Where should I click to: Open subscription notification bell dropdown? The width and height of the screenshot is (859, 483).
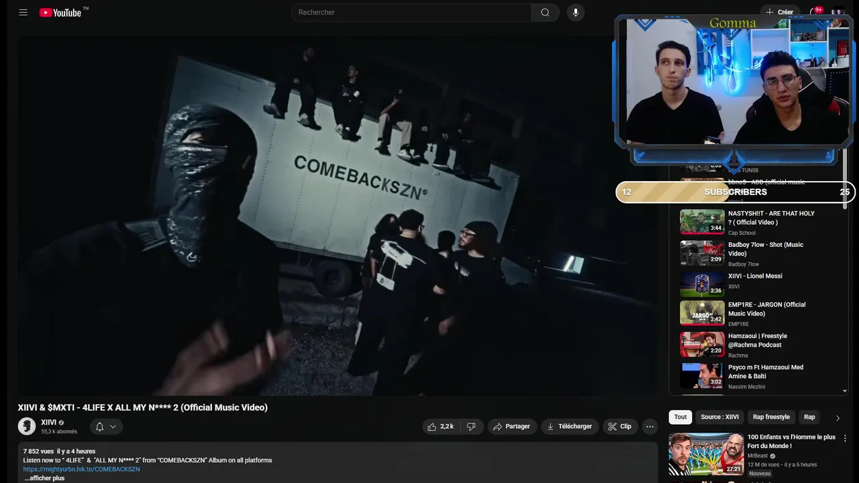tap(105, 427)
